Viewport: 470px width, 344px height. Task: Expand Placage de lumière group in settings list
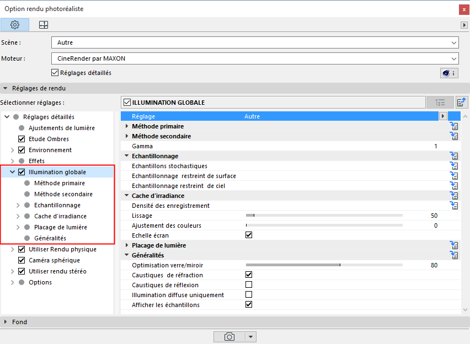pyautogui.click(x=126, y=245)
